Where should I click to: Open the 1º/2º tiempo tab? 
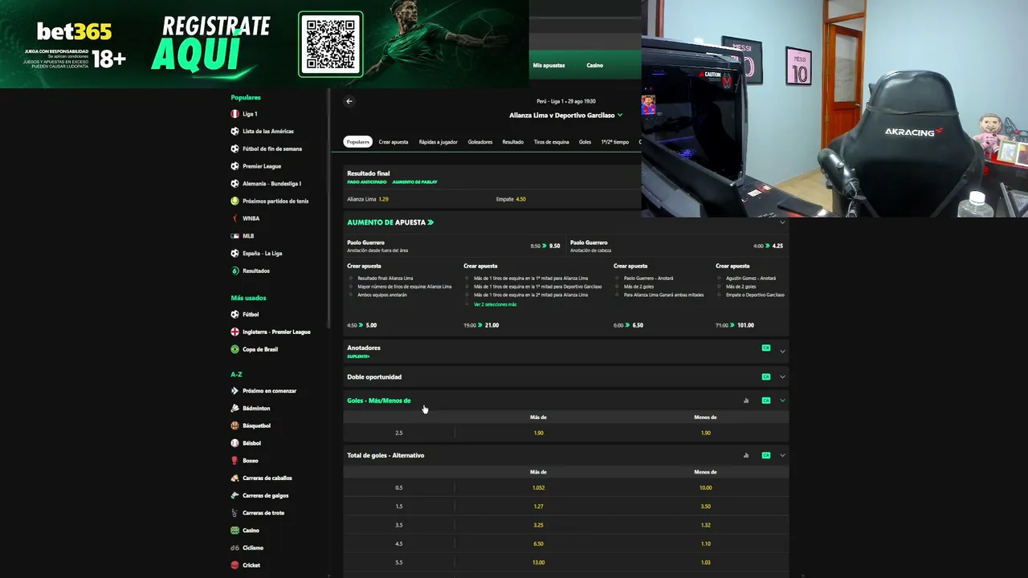[x=614, y=142]
